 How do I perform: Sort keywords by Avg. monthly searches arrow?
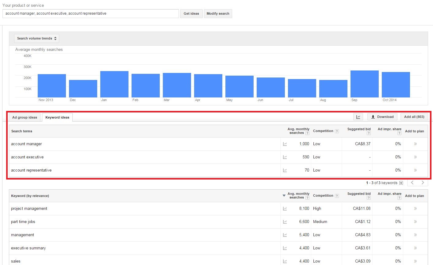point(284,195)
